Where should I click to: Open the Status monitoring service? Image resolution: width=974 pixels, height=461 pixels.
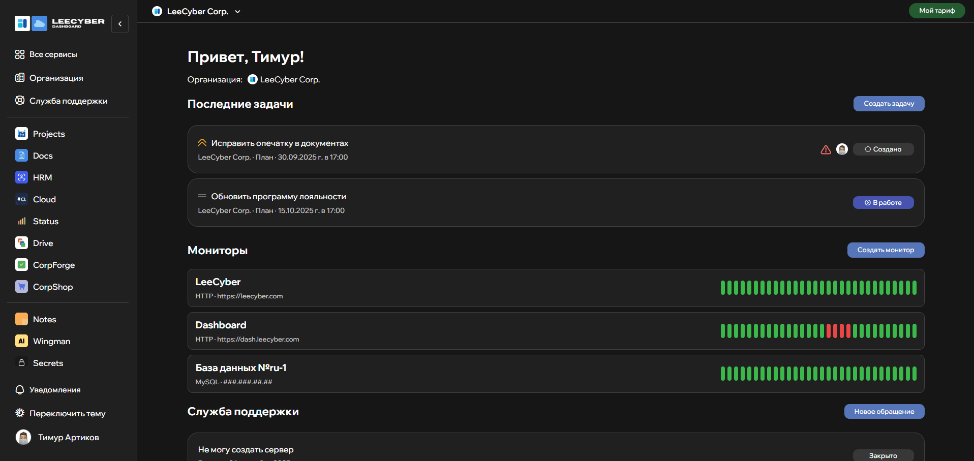click(x=45, y=221)
